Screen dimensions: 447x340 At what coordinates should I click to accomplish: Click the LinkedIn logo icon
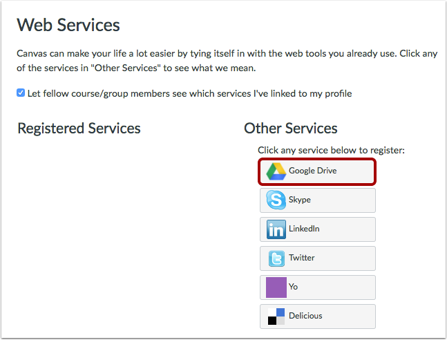point(276,229)
